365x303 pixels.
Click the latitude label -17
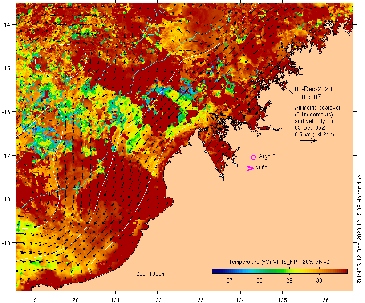(6, 155)
